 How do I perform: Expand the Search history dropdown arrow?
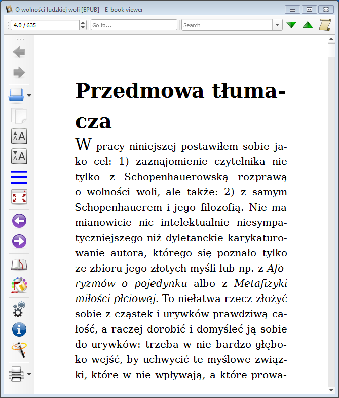277,25
